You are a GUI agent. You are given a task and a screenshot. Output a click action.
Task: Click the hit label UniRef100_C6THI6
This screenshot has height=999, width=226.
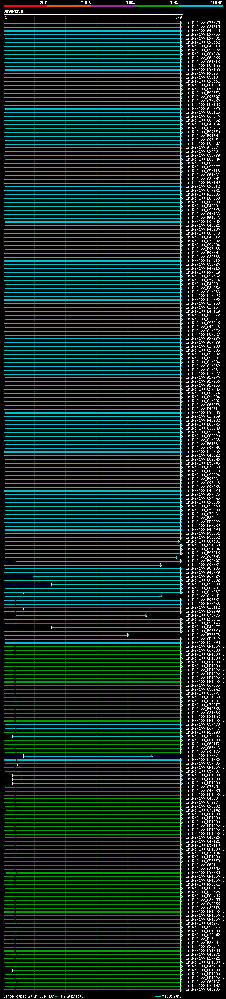click(x=203, y=62)
